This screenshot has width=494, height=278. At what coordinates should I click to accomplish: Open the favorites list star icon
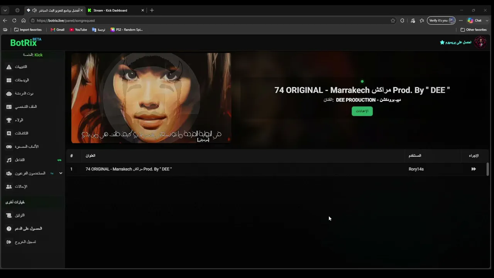422,20
